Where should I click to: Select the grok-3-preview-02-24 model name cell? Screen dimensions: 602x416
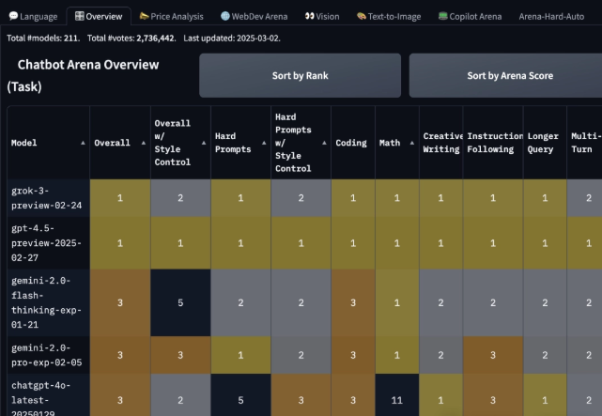click(48, 197)
